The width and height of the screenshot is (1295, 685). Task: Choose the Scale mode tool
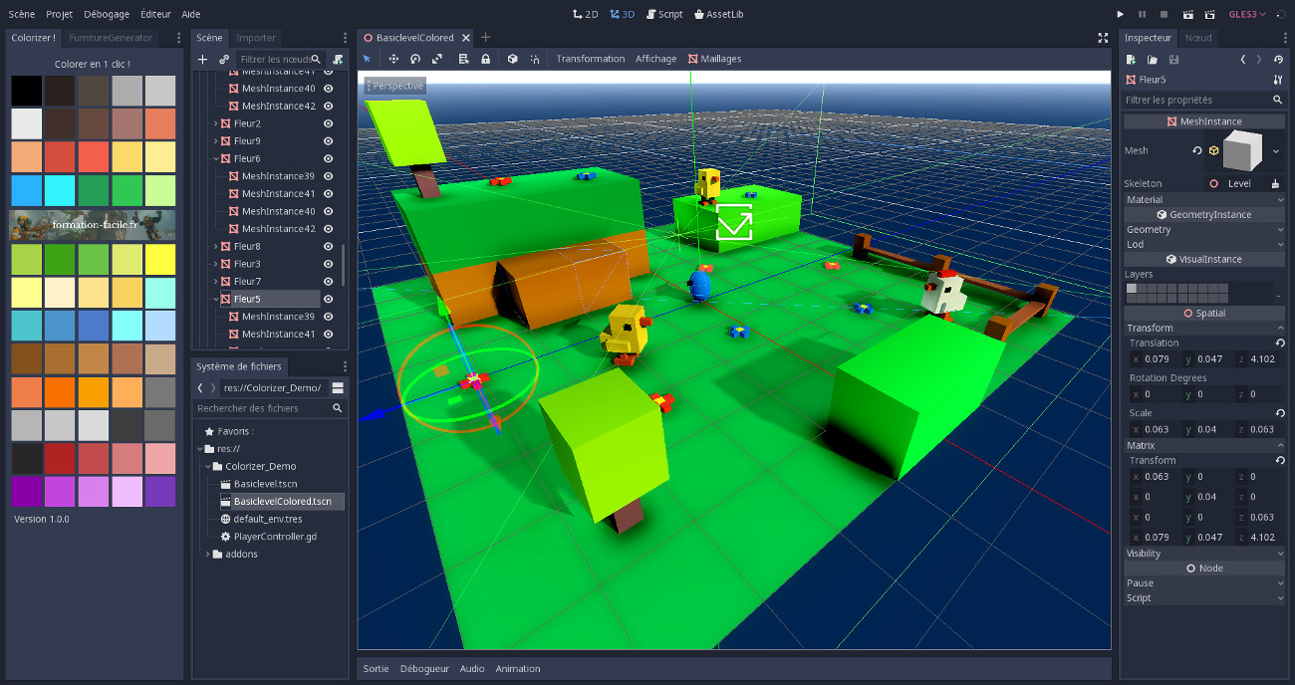(x=437, y=59)
